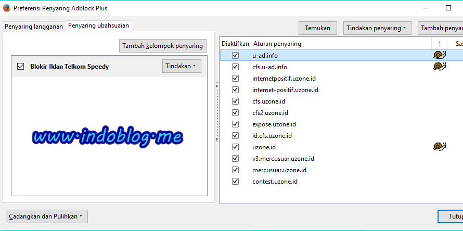463x231 pixels.
Task: Select the cfs2.uzone.id filter rule
Action: (270, 113)
